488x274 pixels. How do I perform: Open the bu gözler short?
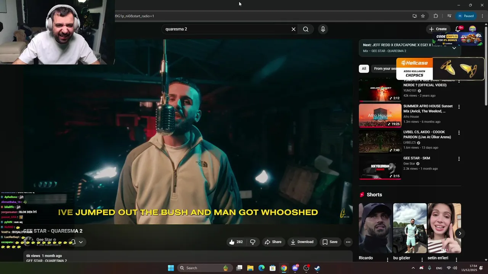(x=410, y=228)
